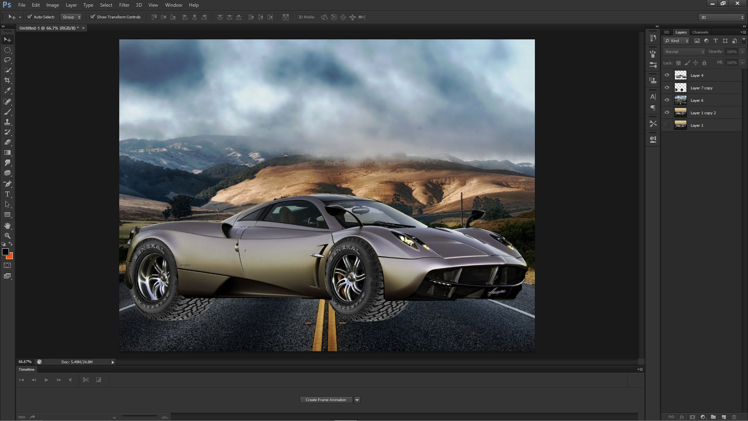Open the Filter menu
The height and width of the screenshot is (421, 748).
(124, 5)
